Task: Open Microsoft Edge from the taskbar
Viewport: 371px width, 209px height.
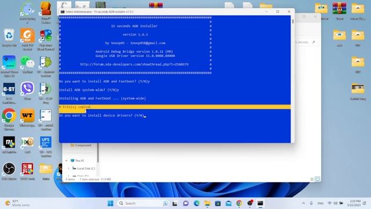Action: [197, 203]
